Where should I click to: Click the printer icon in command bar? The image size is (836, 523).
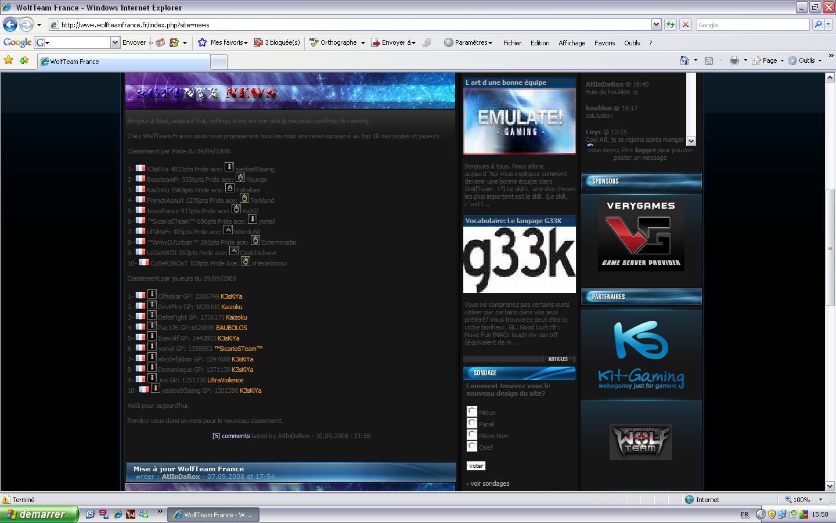pos(734,60)
